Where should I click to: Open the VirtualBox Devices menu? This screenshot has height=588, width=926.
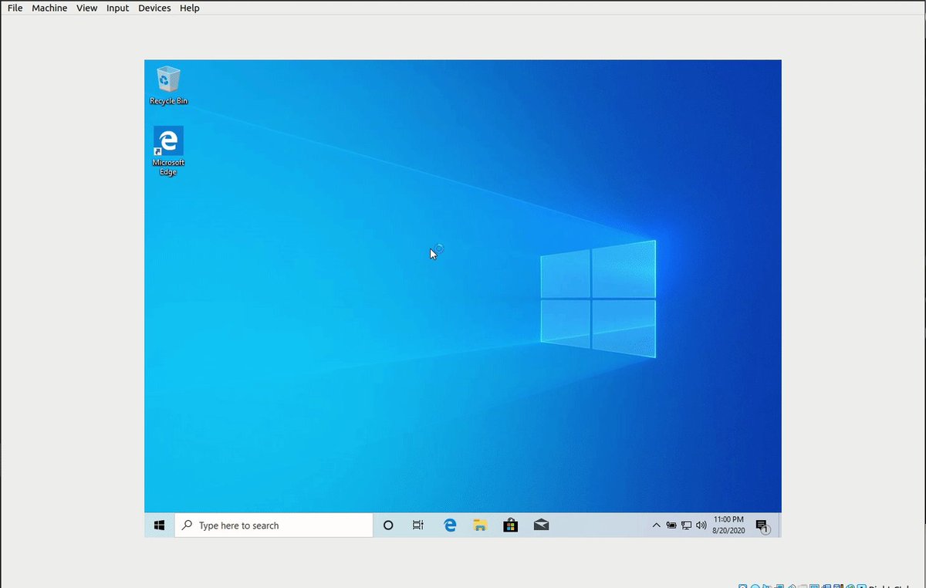coord(154,8)
